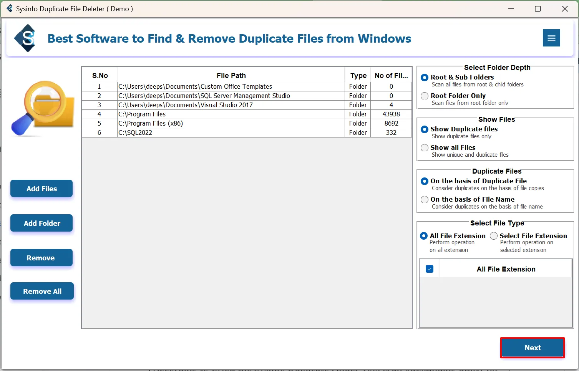Click the magnifier folder search image

pyautogui.click(x=42, y=108)
